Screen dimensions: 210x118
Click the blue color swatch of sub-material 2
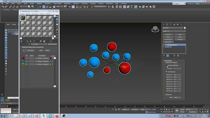click(51, 61)
